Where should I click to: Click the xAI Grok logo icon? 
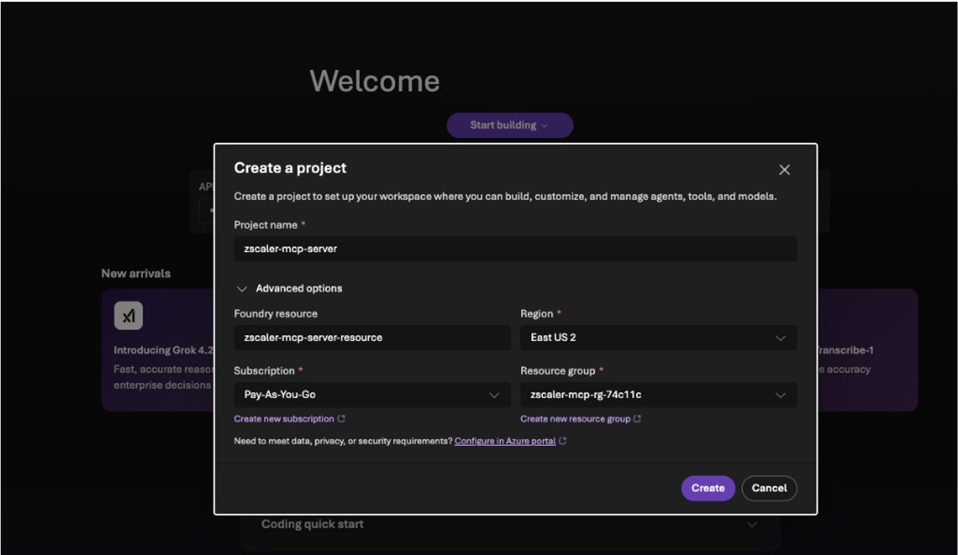[x=129, y=316]
